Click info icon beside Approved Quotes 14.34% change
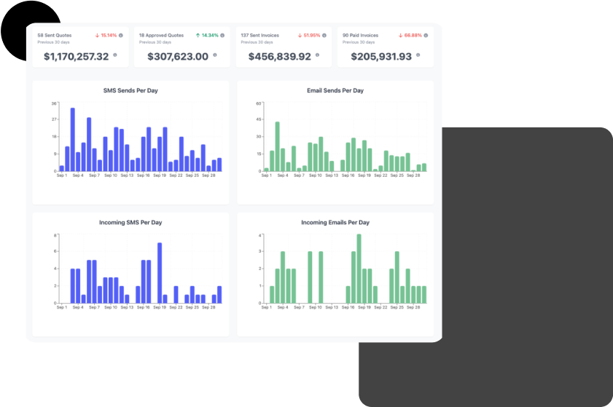Image resolution: width=613 pixels, height=407 pixels. pos(223,35)
